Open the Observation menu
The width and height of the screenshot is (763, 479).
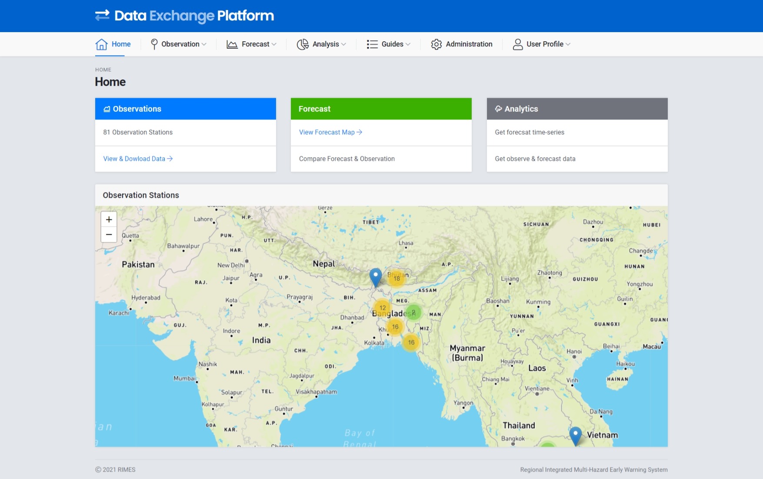[x=179, y=44]
